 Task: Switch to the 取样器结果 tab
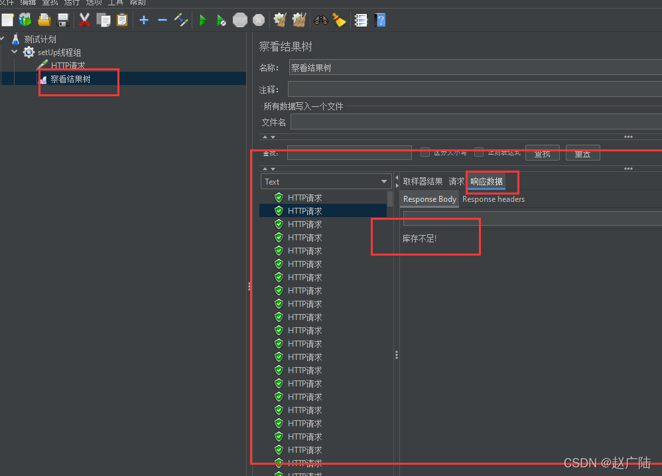click(423, 181)
